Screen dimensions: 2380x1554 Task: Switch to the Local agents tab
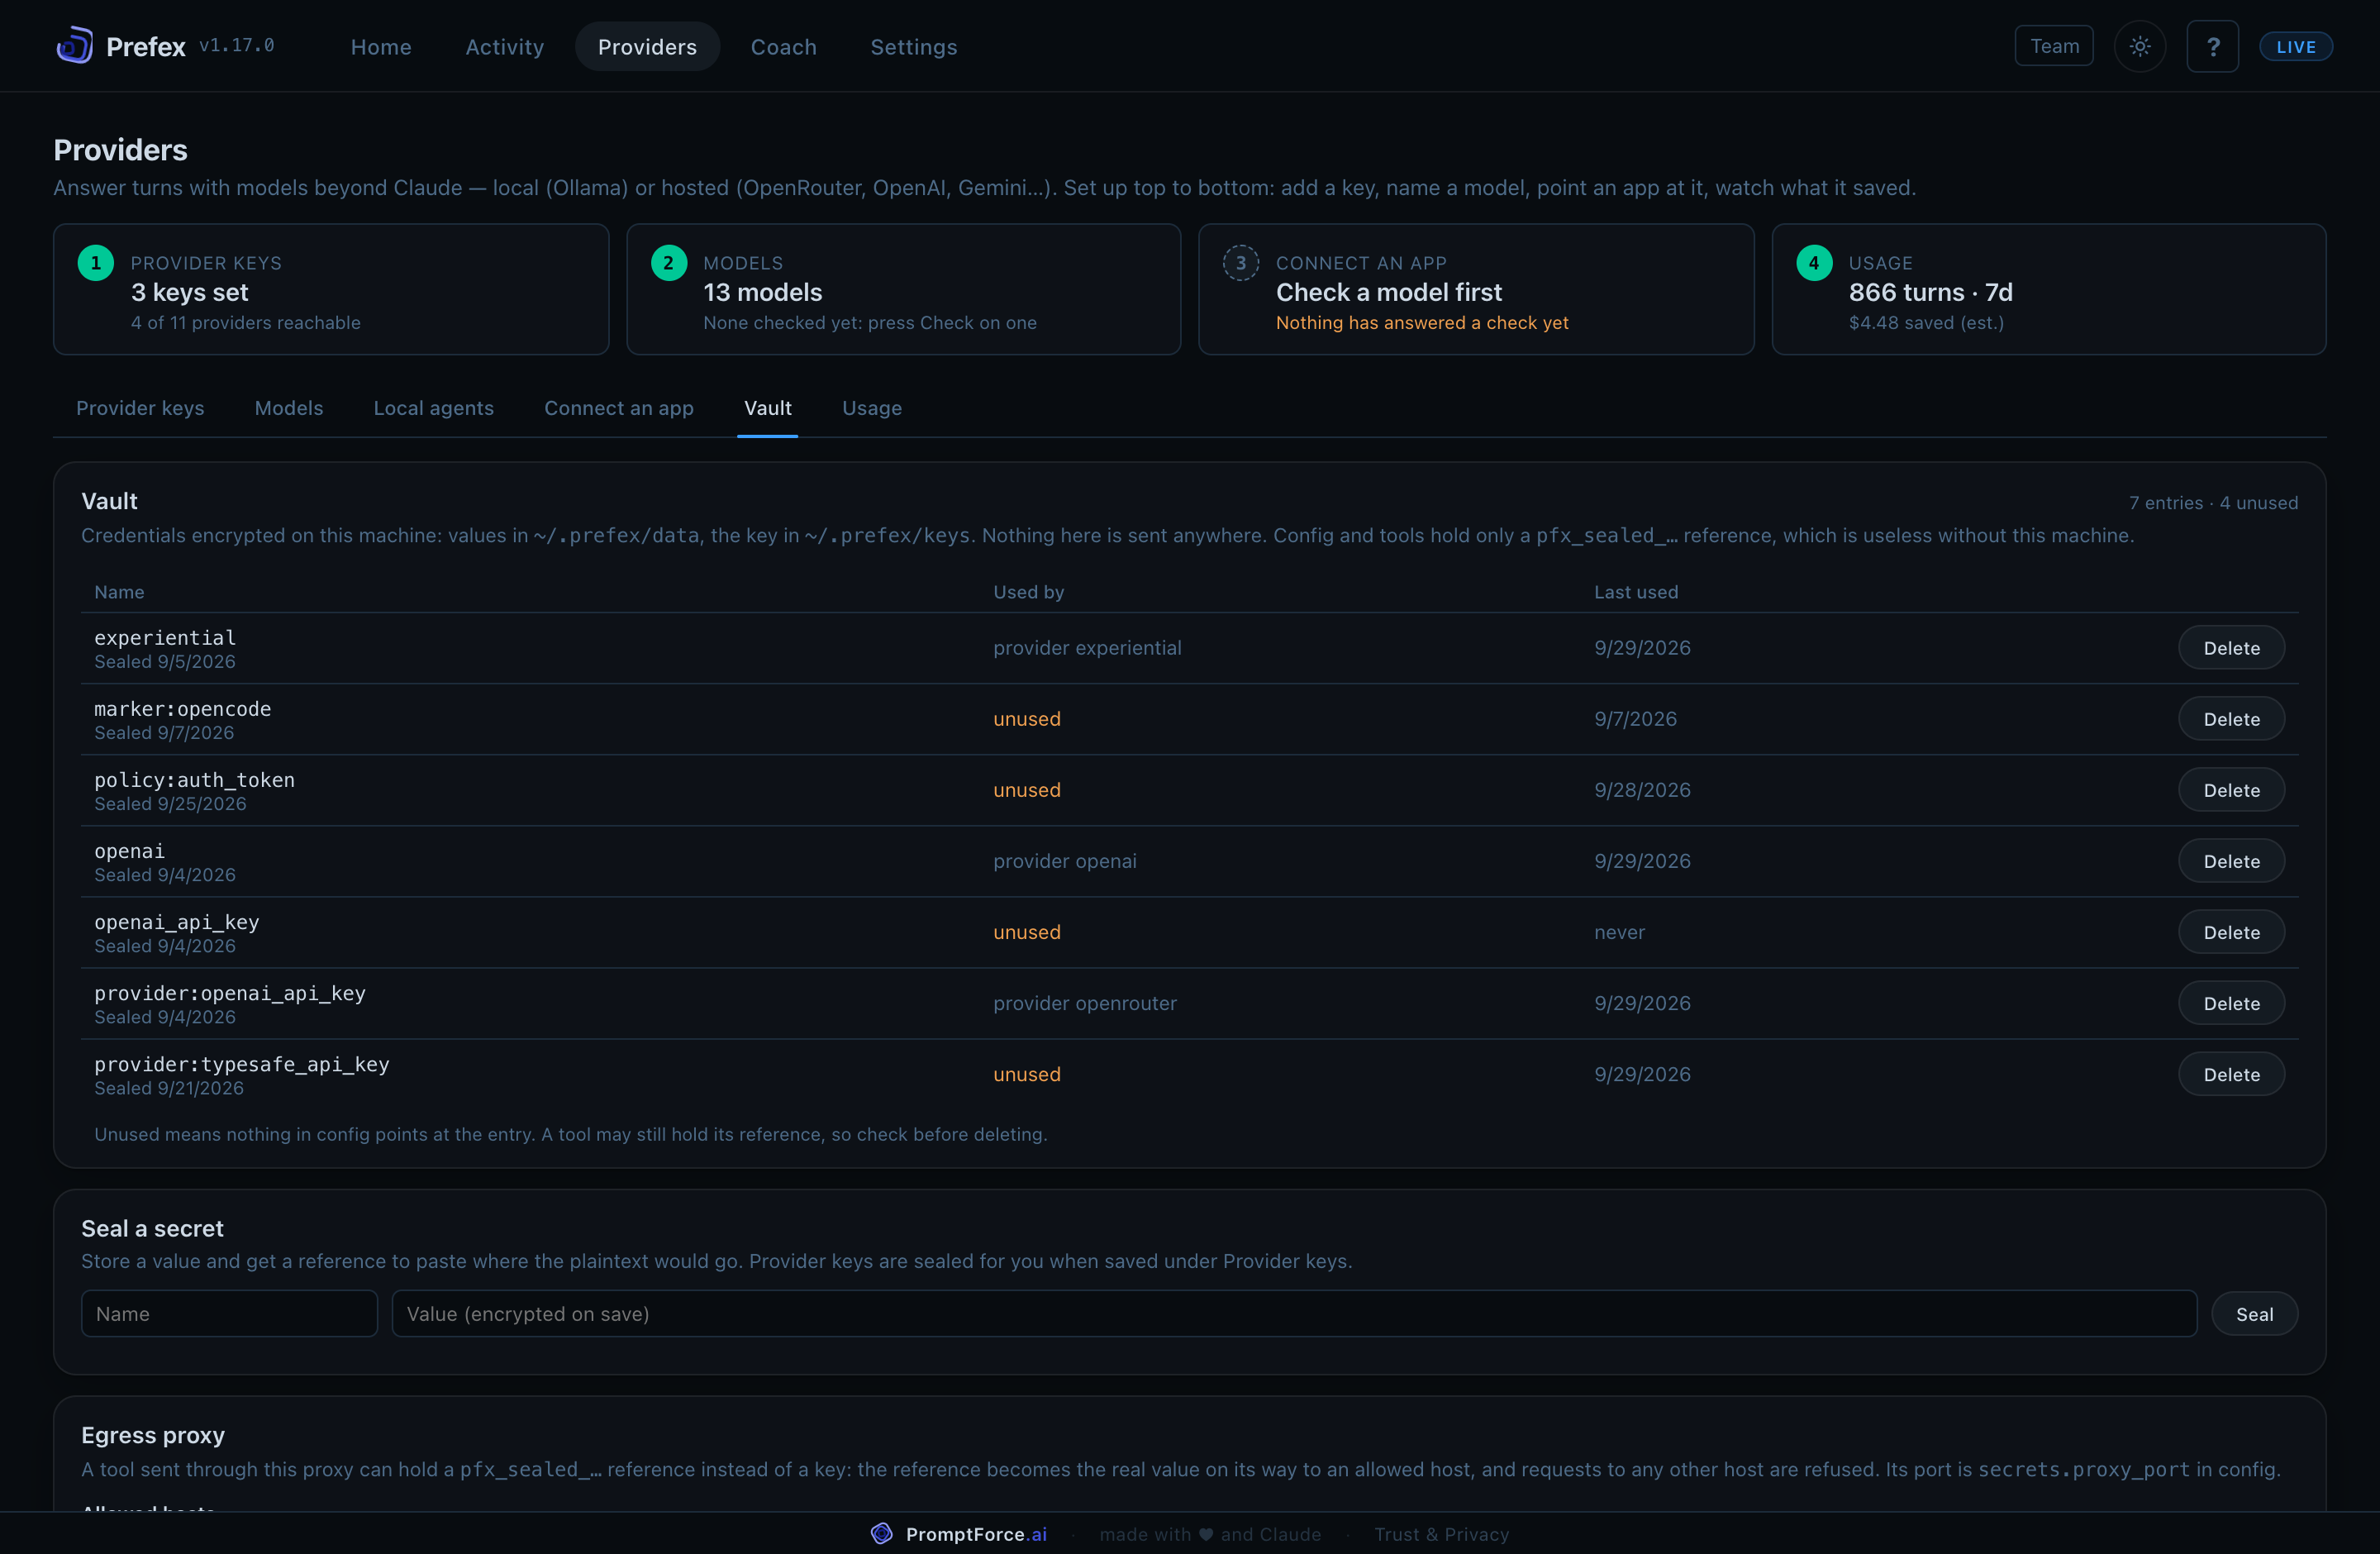[434, 408]
